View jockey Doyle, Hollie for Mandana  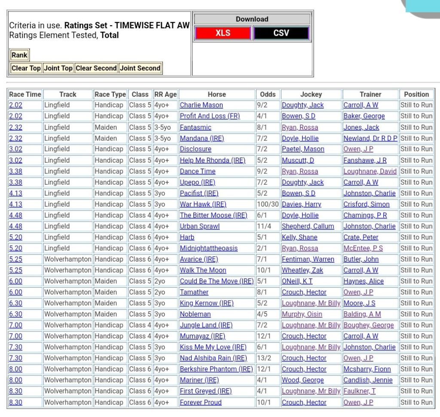tap(300, 138)
